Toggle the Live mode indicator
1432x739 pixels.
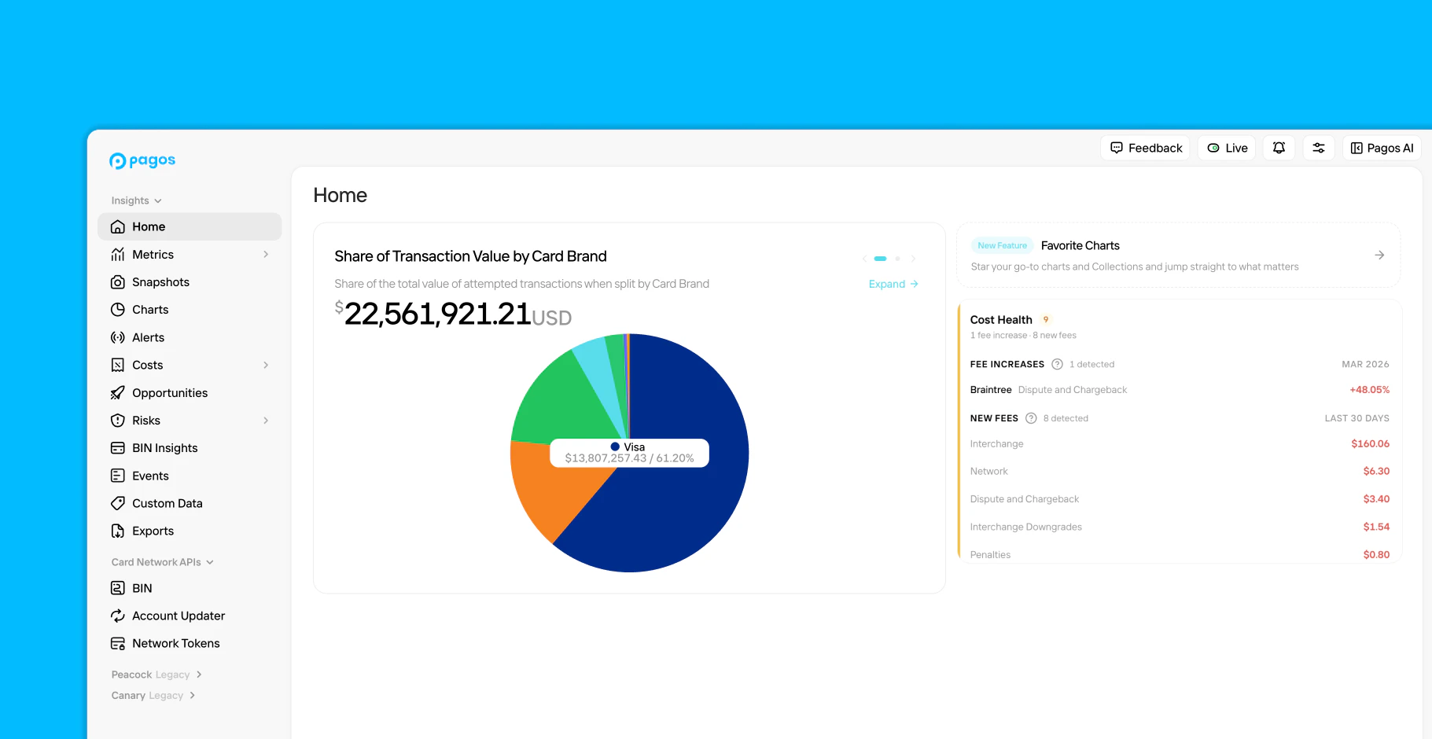click(x=1226, y=148)
